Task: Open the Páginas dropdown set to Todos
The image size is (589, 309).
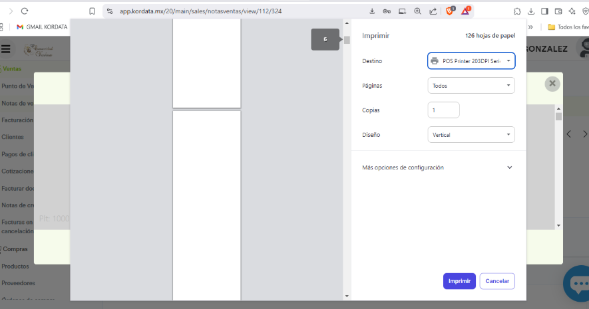Action: 471,86
